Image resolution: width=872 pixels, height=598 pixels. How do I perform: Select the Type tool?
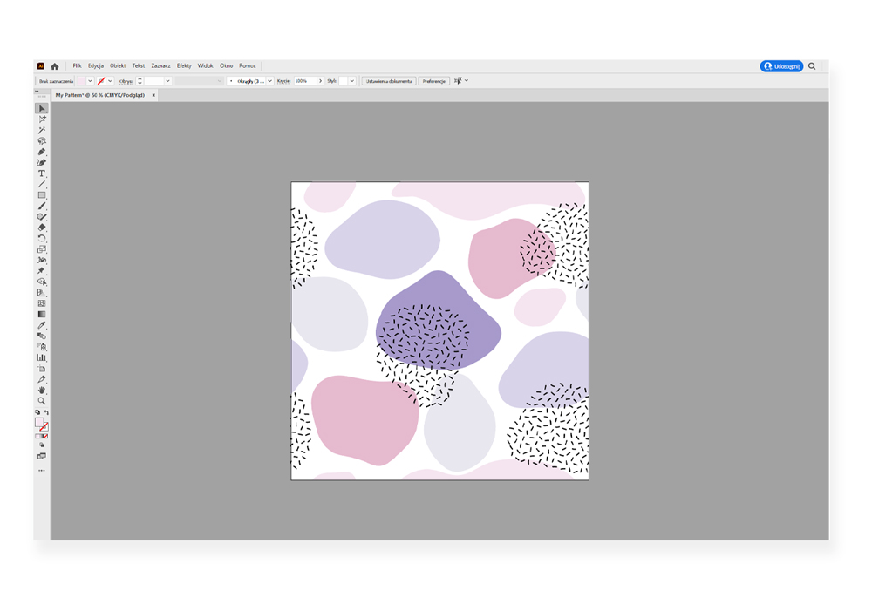click(41, 173)
